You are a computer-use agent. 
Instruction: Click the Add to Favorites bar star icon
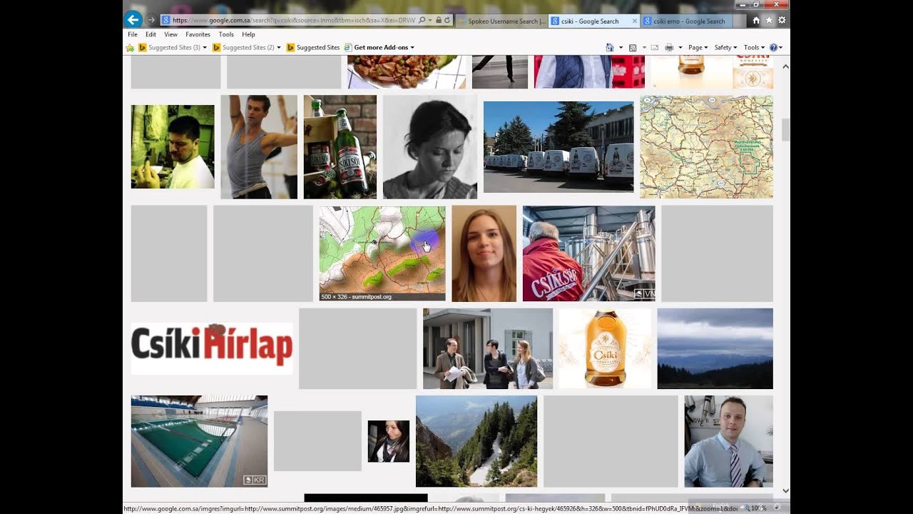[x=130, y=48]
